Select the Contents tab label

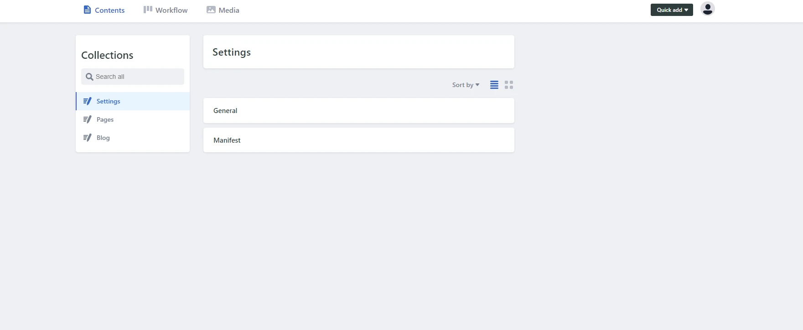pos(109,10)
